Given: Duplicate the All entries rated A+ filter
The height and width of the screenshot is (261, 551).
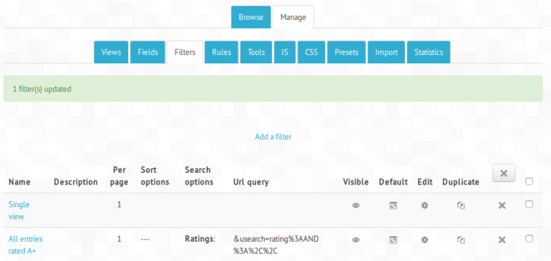Looking at the screenshot, I should 461,240.
